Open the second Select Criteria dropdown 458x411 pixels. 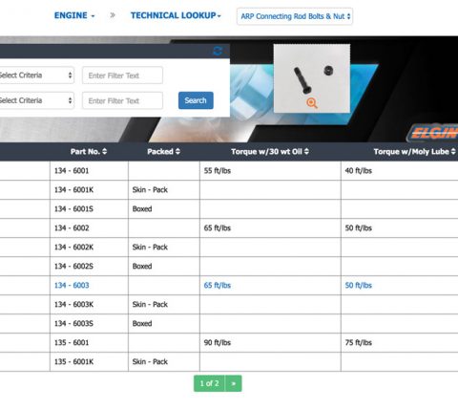pyautogui.click(x=36, y=100)
